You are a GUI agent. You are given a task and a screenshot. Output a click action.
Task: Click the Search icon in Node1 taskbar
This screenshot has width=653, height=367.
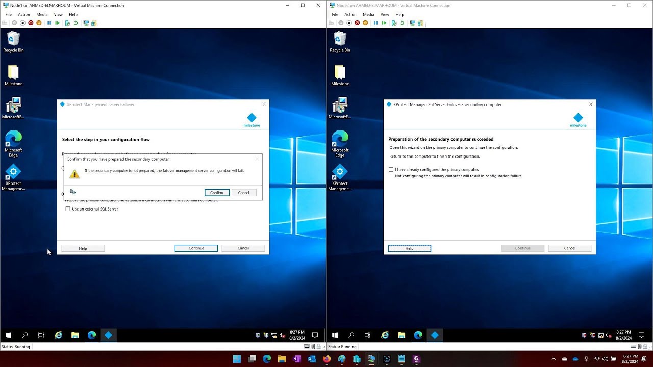coord(24,335)
